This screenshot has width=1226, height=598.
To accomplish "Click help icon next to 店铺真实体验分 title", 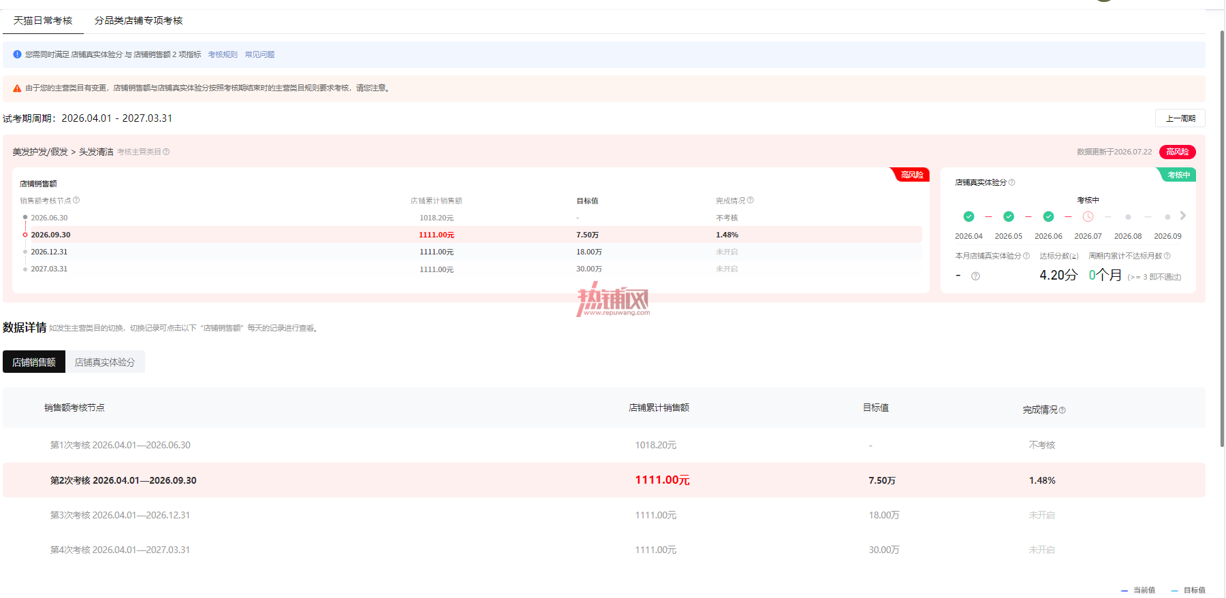I will [1011, 182].
